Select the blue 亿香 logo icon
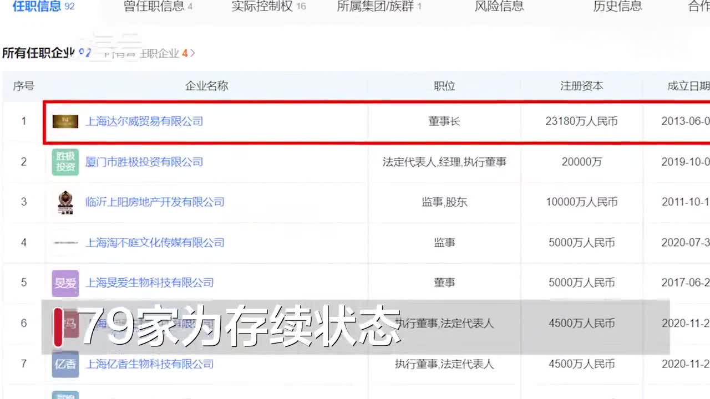 click(x=65, y=365)
